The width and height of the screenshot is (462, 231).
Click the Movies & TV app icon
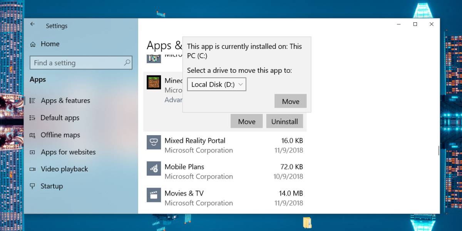tap(154, 195)
